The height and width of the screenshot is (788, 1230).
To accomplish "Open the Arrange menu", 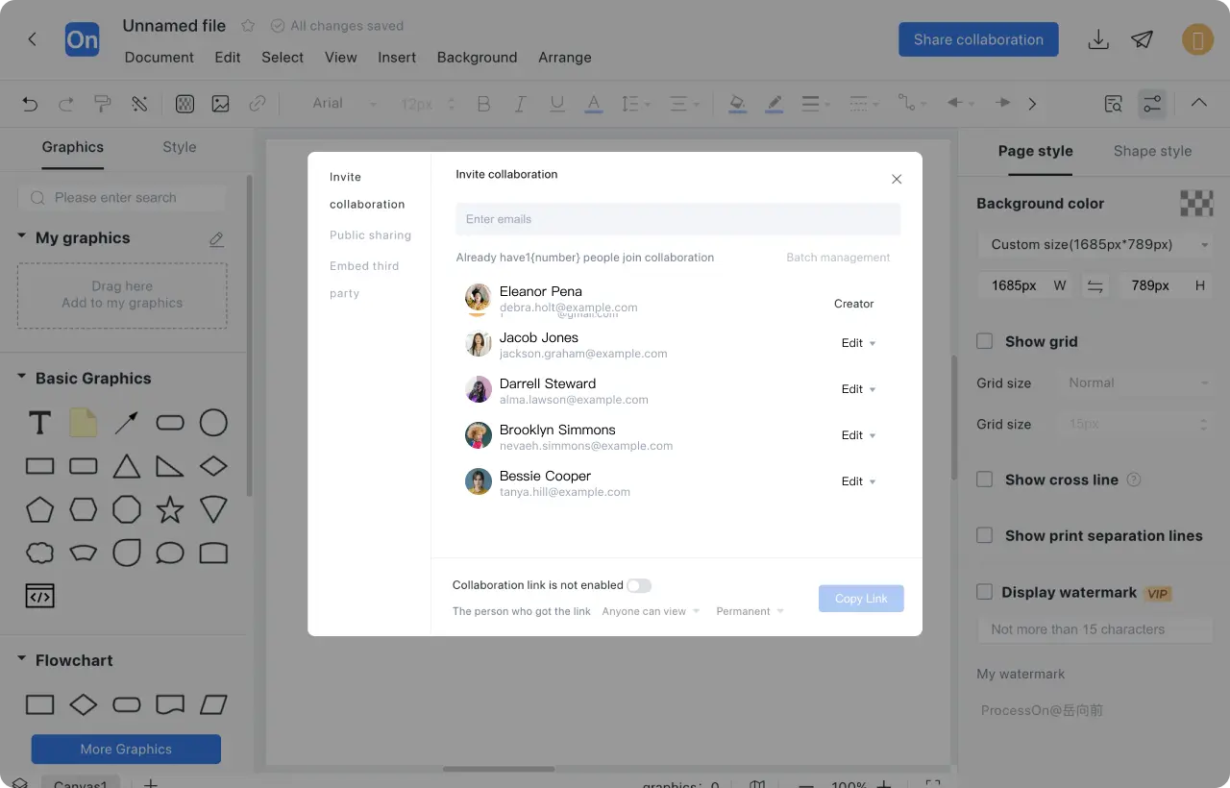I will tap(564, 58).
